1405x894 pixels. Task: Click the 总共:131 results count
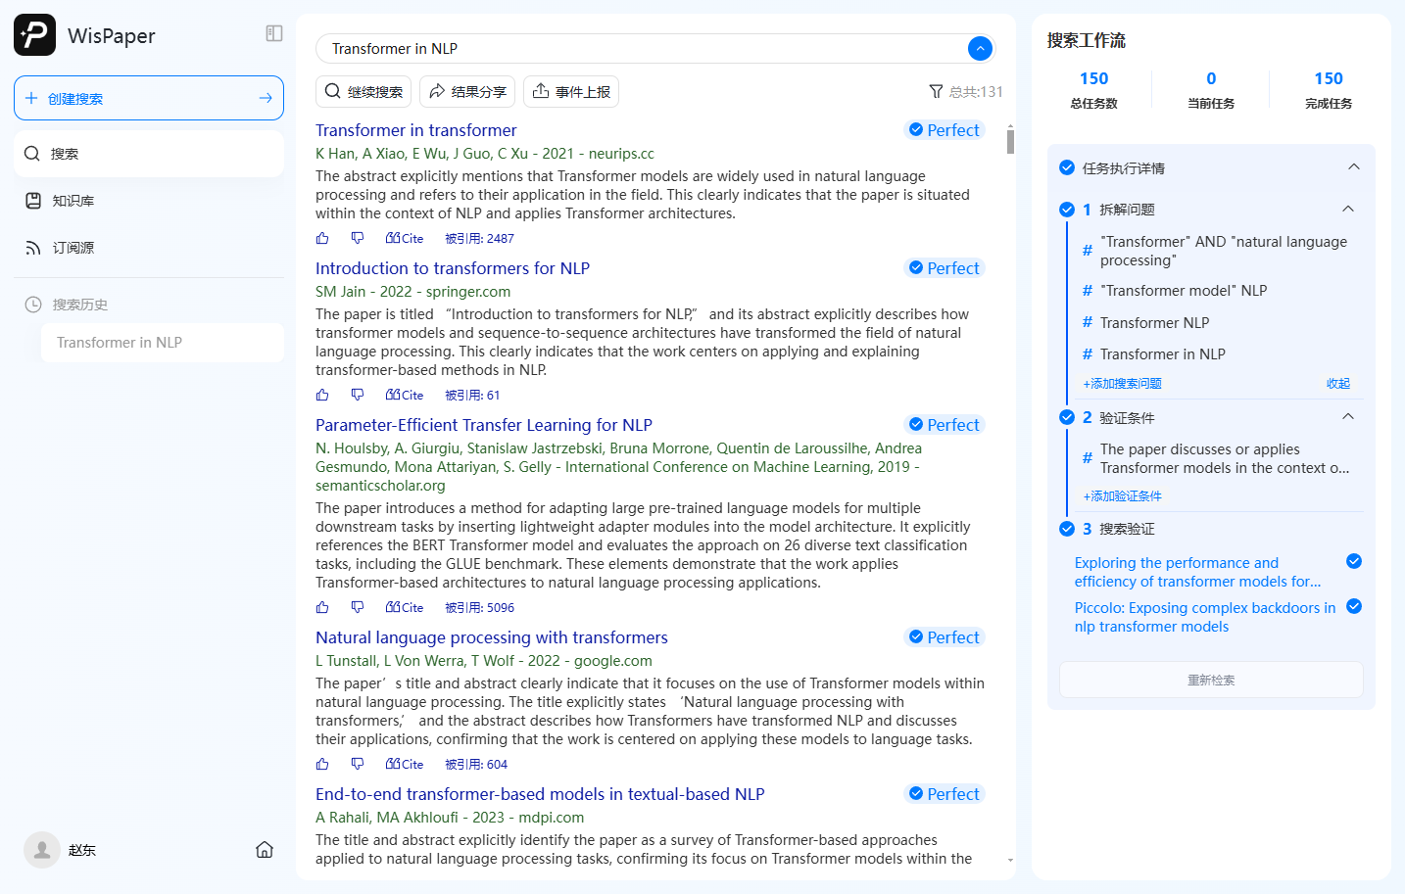pyautogui.click(x=976, y=92)
